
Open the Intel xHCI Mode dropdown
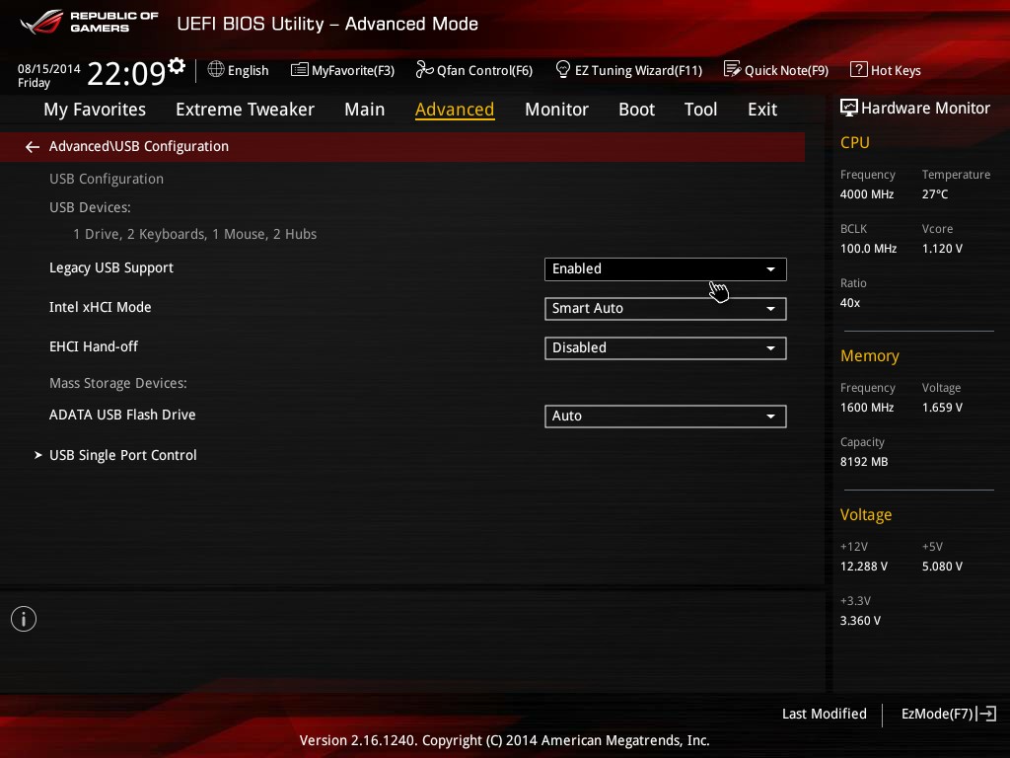tap(666, 309)
